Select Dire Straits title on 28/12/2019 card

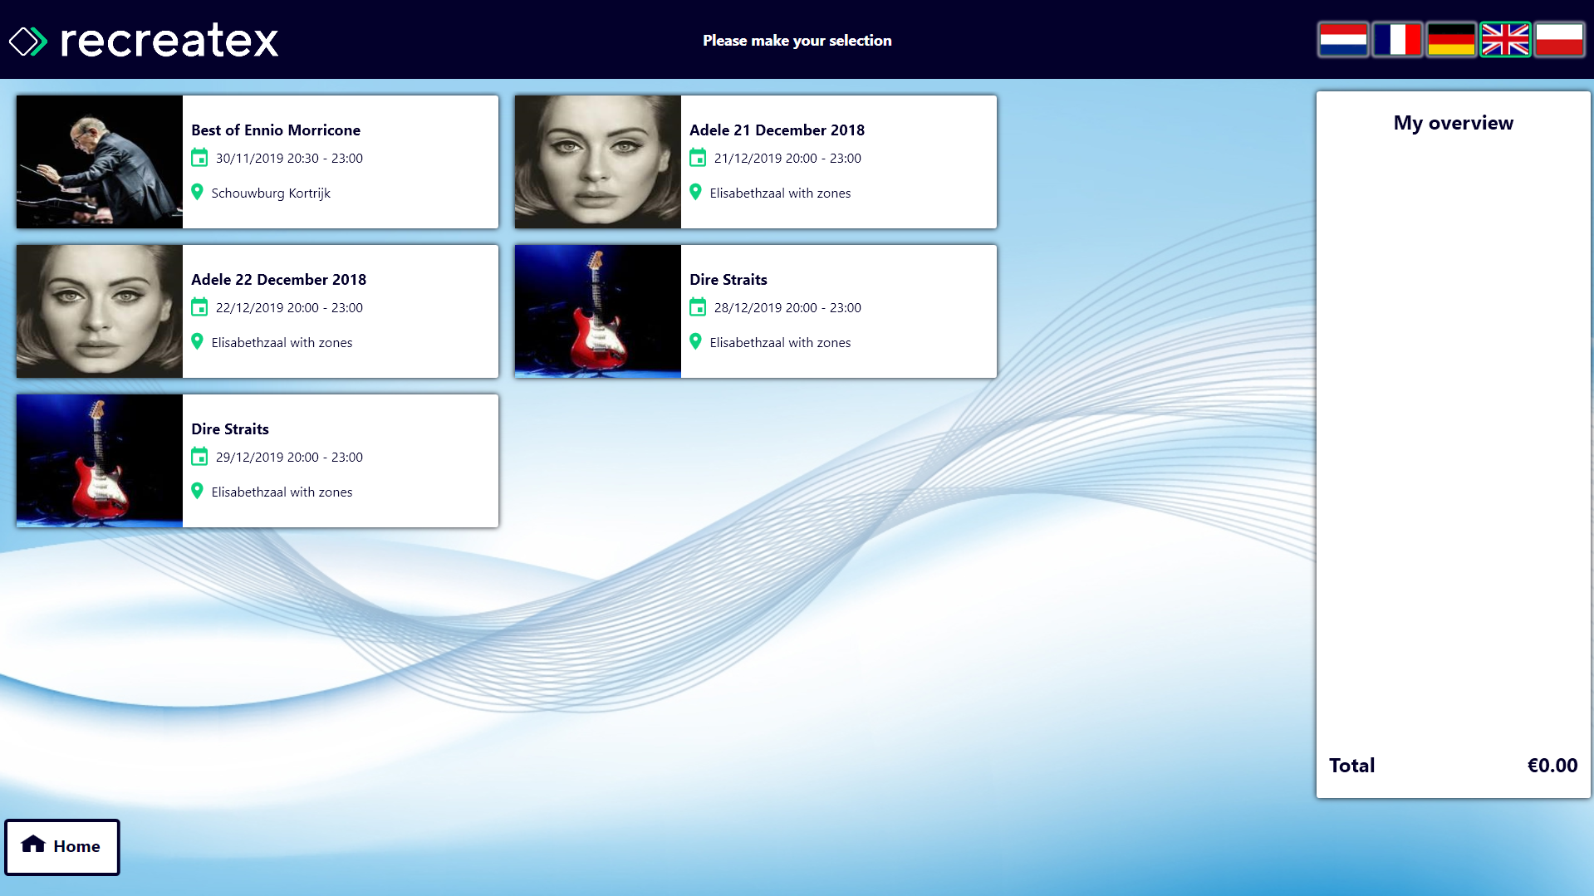(728, 280)
